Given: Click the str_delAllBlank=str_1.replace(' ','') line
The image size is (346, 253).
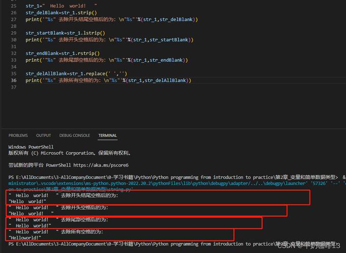Looking at the screenshot, I should pos(76,74).
